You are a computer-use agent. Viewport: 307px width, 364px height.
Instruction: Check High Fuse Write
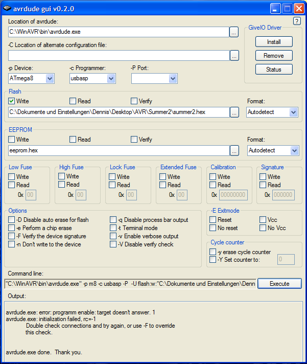(61, 176)
